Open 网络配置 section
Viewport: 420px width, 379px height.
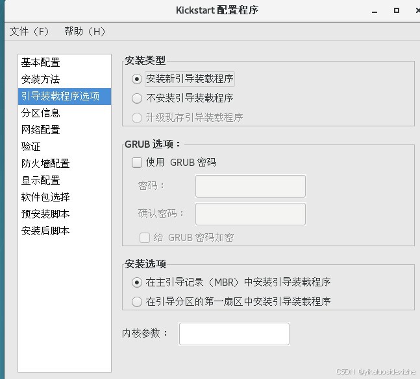coord(64,130)
